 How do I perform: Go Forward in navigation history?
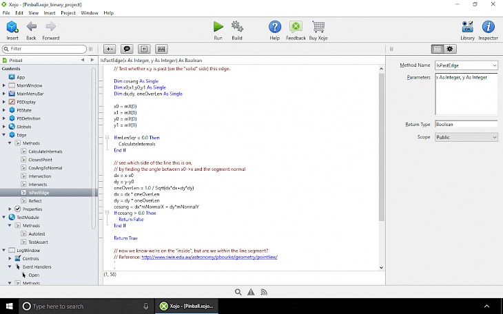click(x=51, y=30)
